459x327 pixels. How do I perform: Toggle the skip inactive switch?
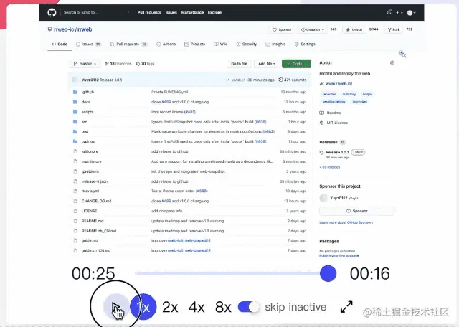pos(249,307)
